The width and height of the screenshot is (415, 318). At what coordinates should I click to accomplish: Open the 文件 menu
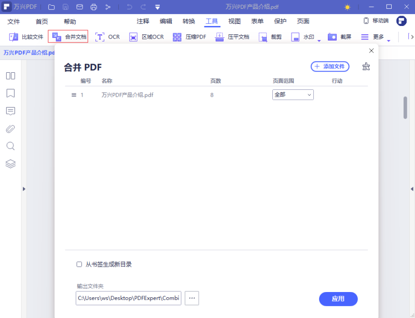pyautogui.click(x=13, y=21)
